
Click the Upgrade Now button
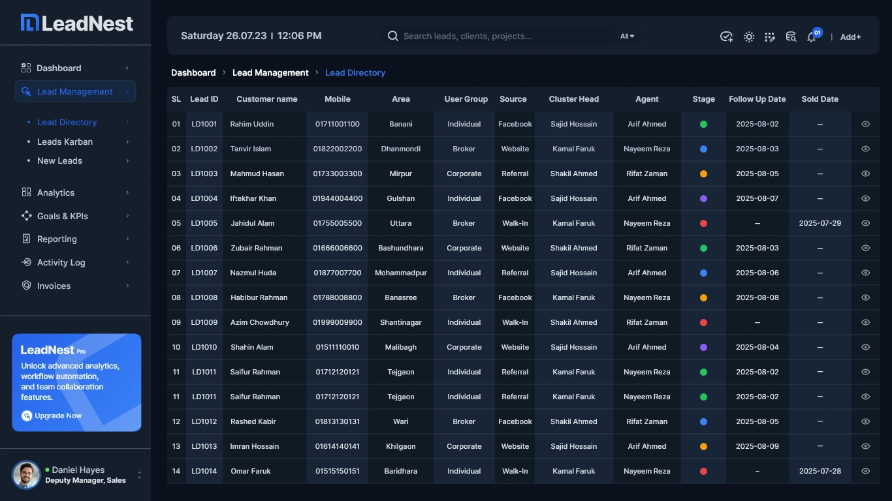[x=52, y=416]
